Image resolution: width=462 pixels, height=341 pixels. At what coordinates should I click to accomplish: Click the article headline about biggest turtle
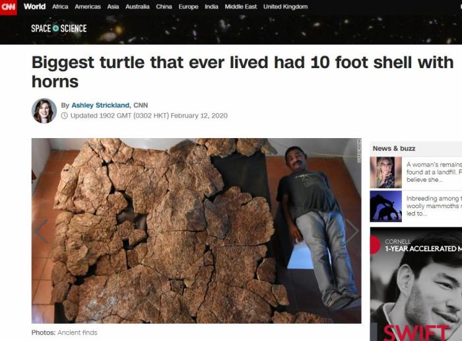tap(242, 71)
